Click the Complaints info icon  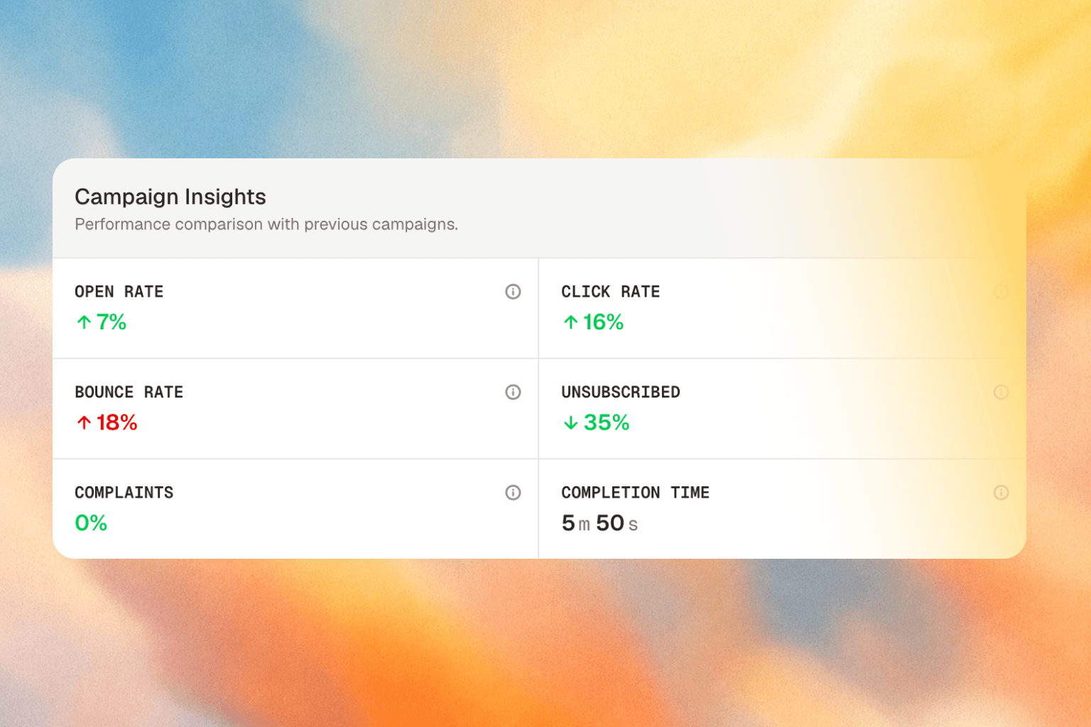(x=513, y=493)
